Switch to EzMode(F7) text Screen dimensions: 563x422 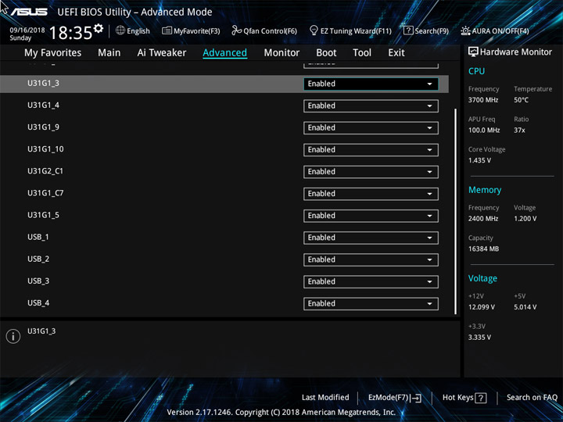[389, 398]
